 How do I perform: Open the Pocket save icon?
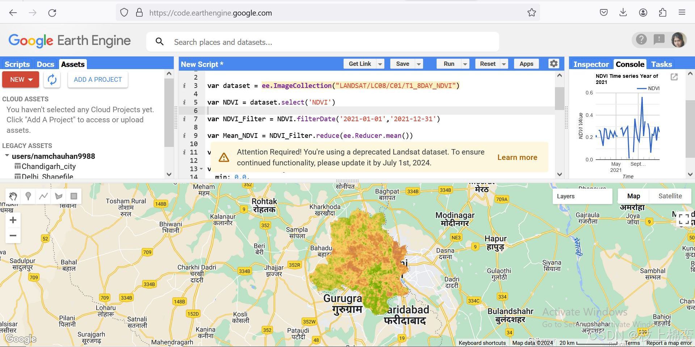click(x=603, y=13)
